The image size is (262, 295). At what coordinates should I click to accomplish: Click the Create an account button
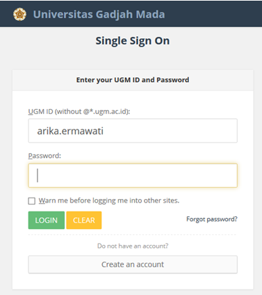tap(133, 264)
